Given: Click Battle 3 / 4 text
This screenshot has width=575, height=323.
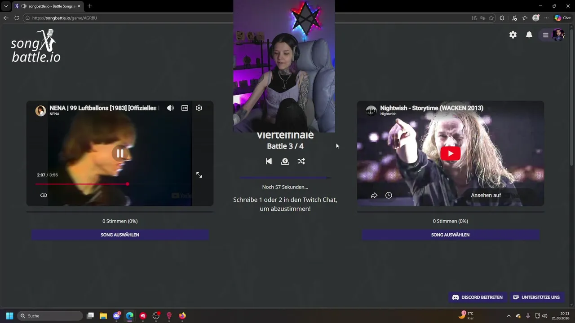Looking at the screenshot, I should coord(285,146).
